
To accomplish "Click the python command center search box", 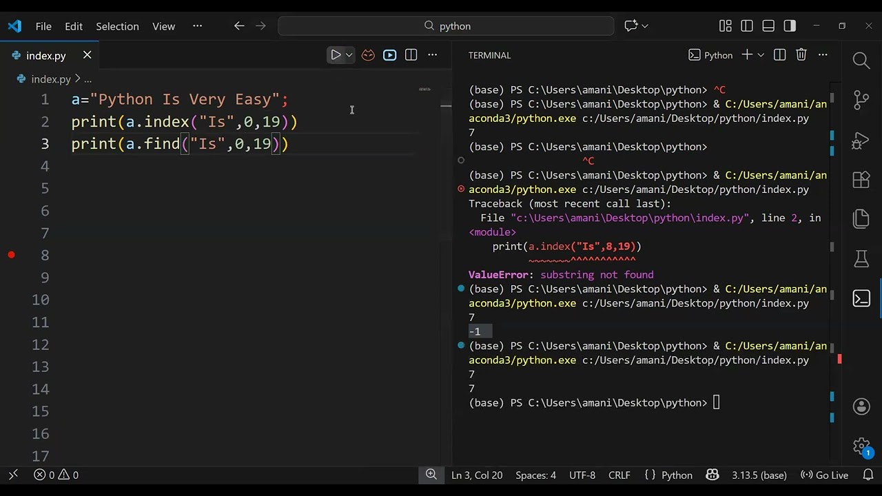I will [446, 26].
